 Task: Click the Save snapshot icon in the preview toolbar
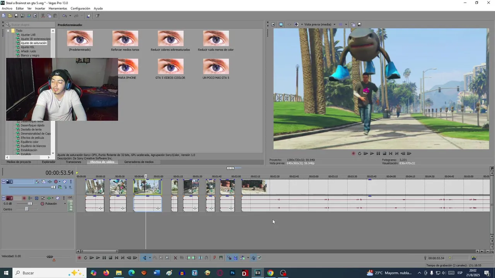[359, 24]
